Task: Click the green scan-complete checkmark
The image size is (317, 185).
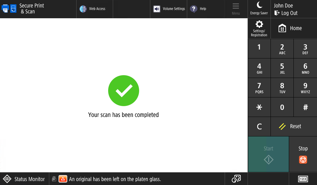Action: (x=124, y=91)
